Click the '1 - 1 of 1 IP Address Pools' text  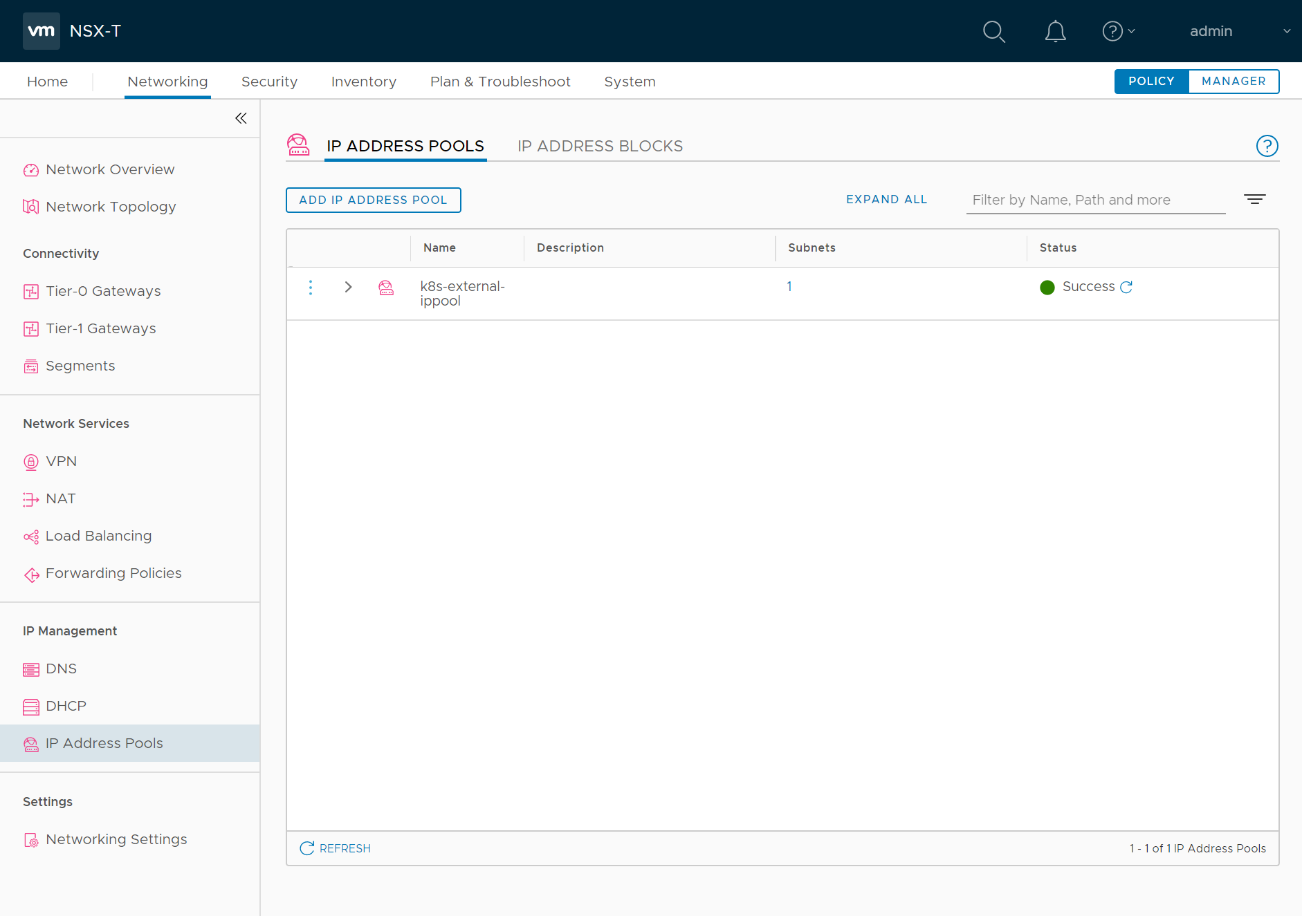(1198, 848)
